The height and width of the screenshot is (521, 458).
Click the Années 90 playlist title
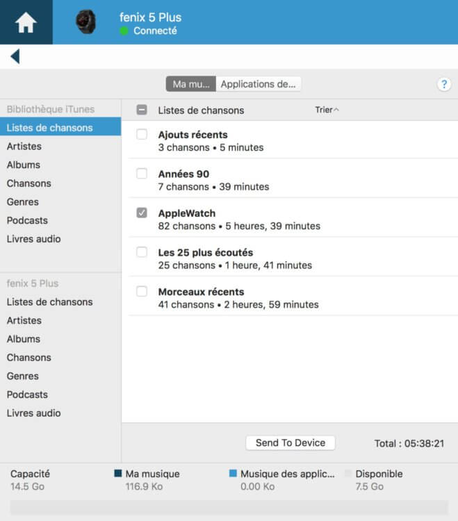click(183, 174)
